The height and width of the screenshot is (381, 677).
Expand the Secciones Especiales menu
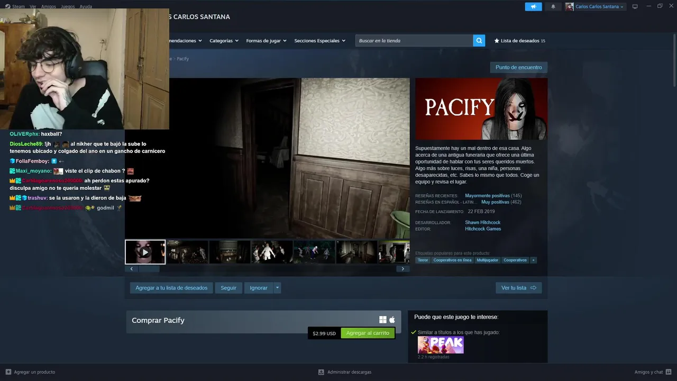[x=319, y=41]
